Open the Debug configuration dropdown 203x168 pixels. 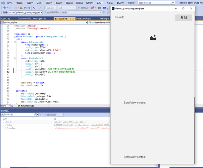[x=50, y=8]
